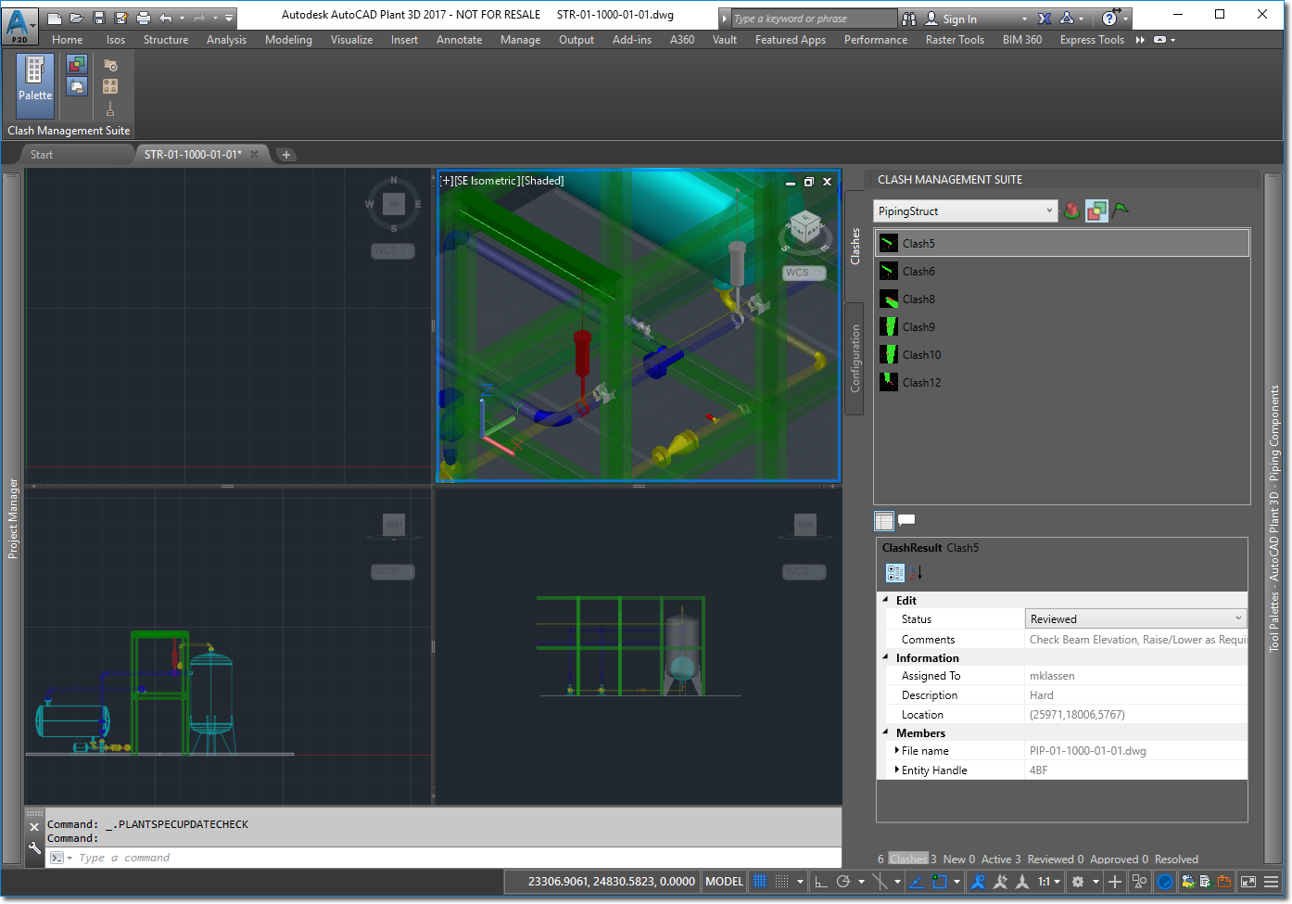The image size is (1292, 904).
Task: Click the green flag icon in clash palette
Action: click(1121, 210)
